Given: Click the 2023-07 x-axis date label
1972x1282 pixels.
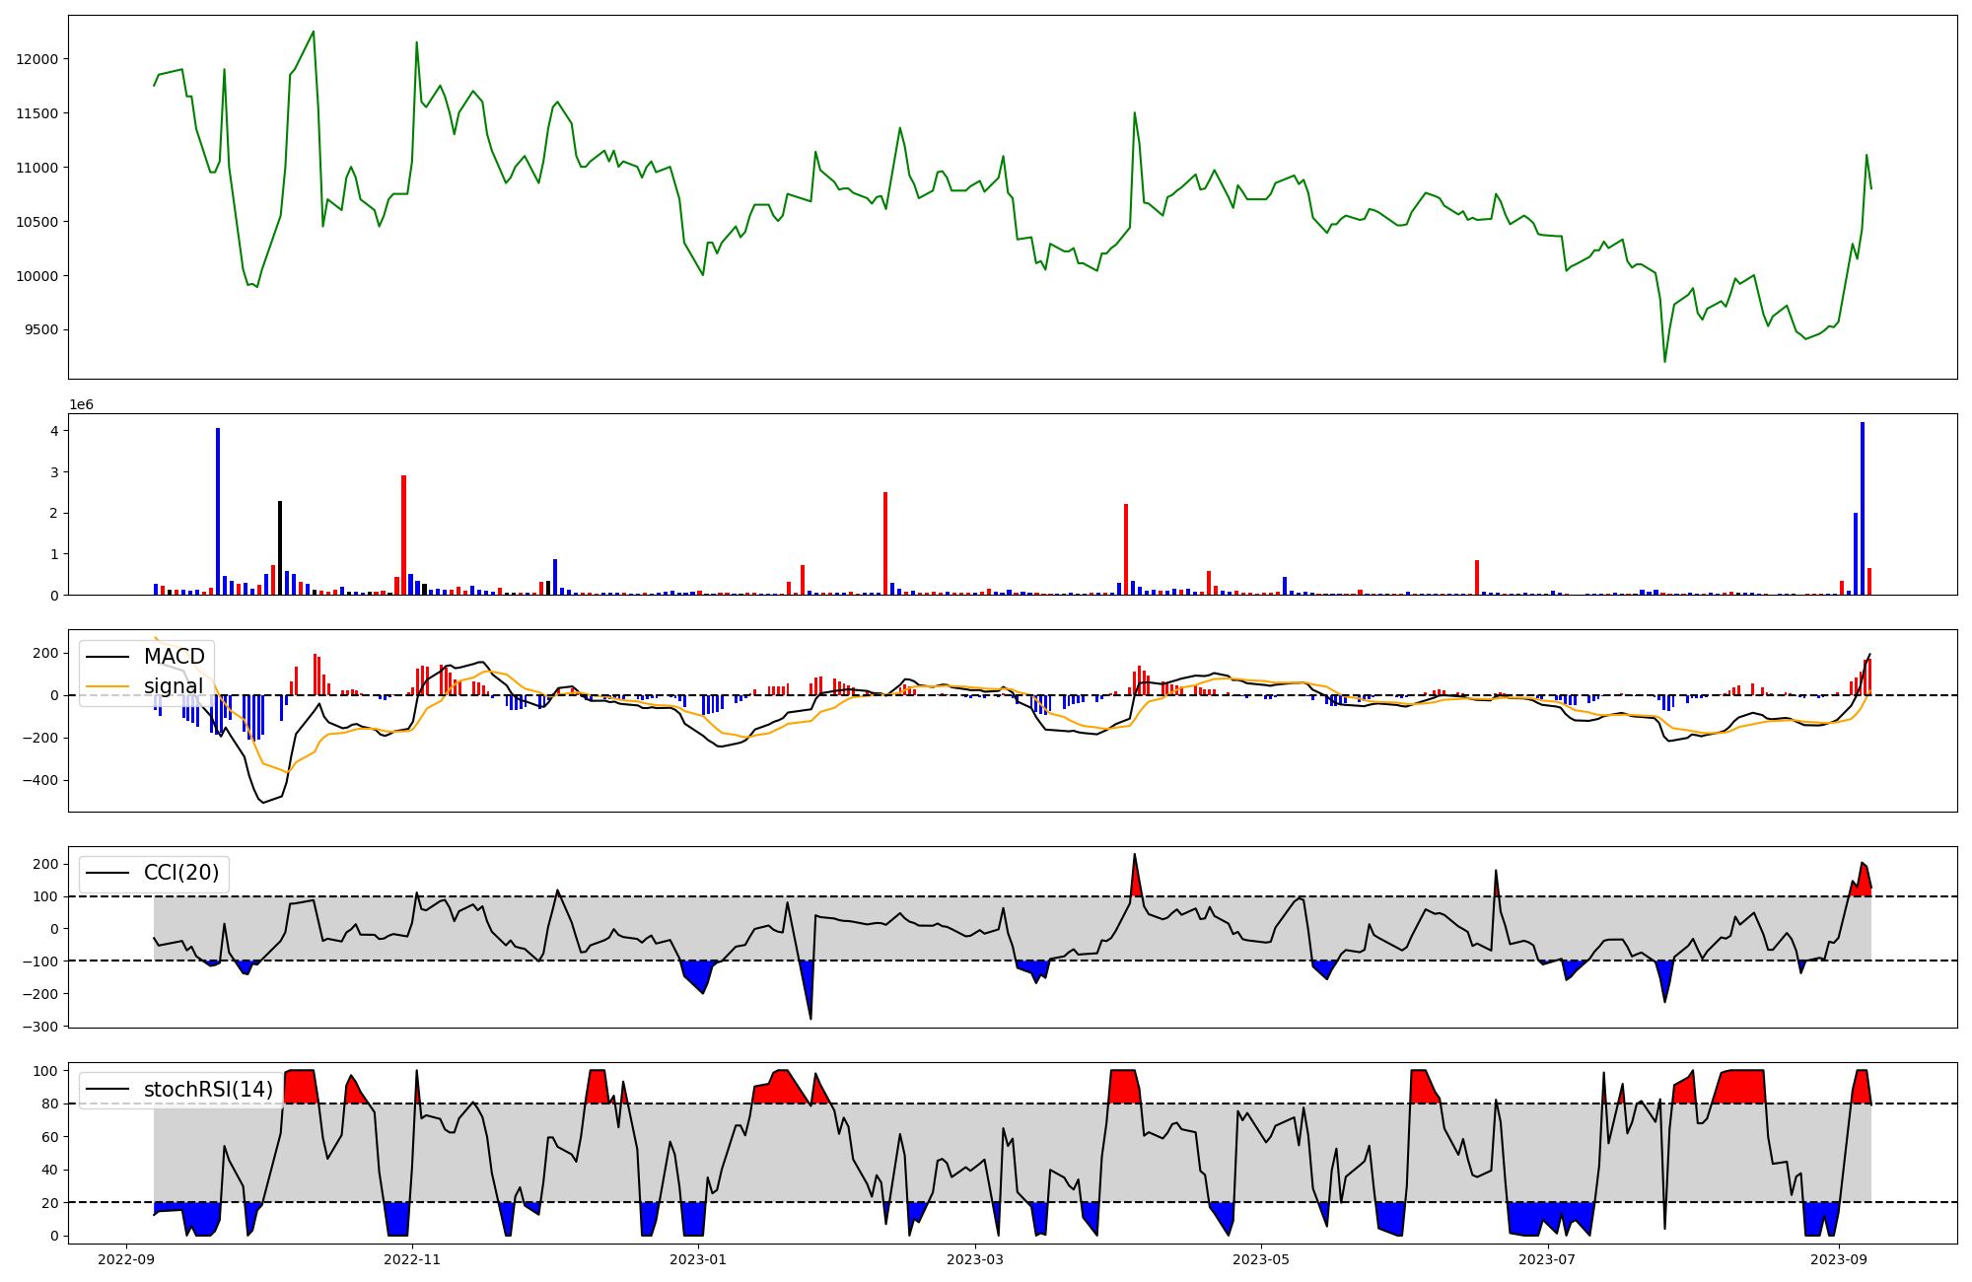Looking at the screenshot, I should (1547, 1259).
